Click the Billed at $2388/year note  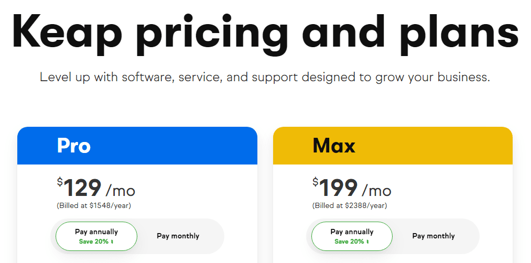[x=350, y=206]
